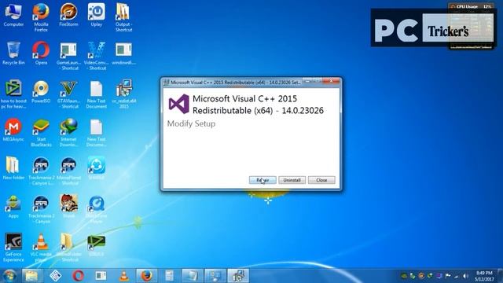
Task: Click the taskbar clock showing 8:49 PM
Action: 484,276
